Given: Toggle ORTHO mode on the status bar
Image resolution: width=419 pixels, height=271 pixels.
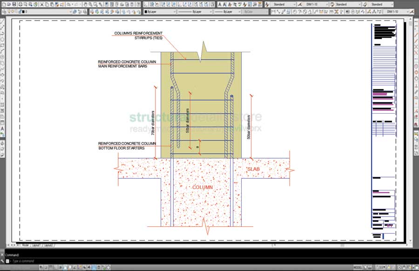Looking at the screenshot, I should tap(50, 266).
